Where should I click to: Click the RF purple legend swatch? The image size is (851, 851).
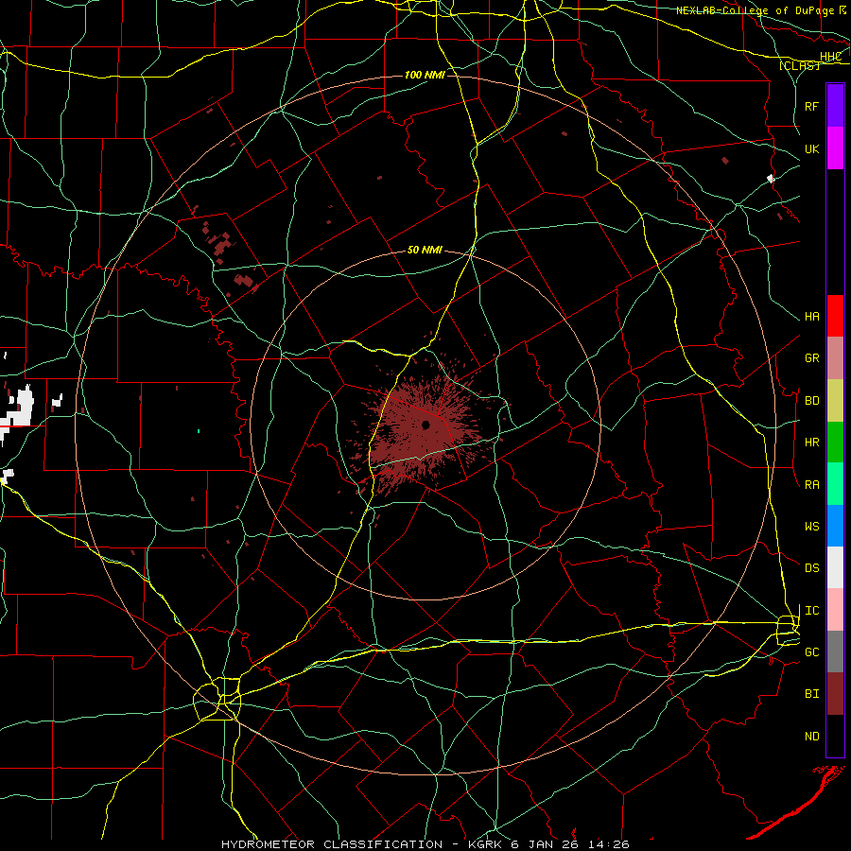tap(835, 105)
